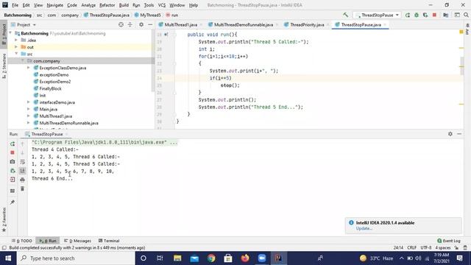Click the camera dump threads icon
Screen dimensions: 471x265
[x=13, y=162]
